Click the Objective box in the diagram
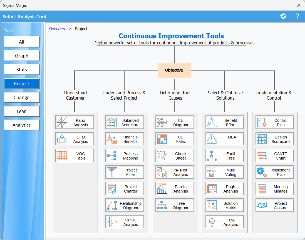Screen dimensions: 305x240 [174, 70]
